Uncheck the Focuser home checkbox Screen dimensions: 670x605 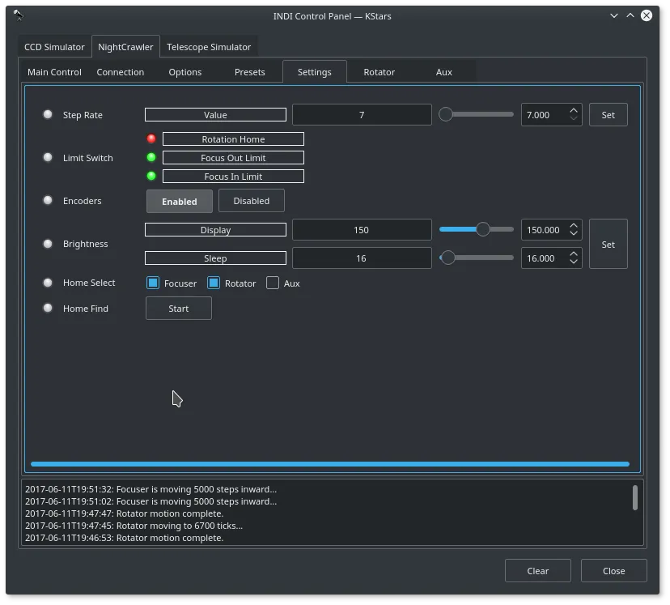153,283
